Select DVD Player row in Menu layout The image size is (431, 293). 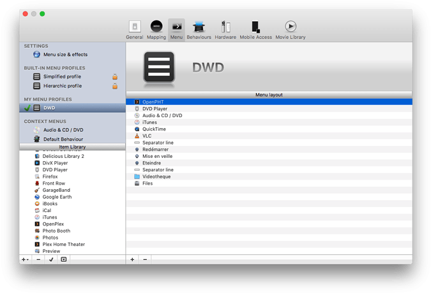tap(269, 109)
